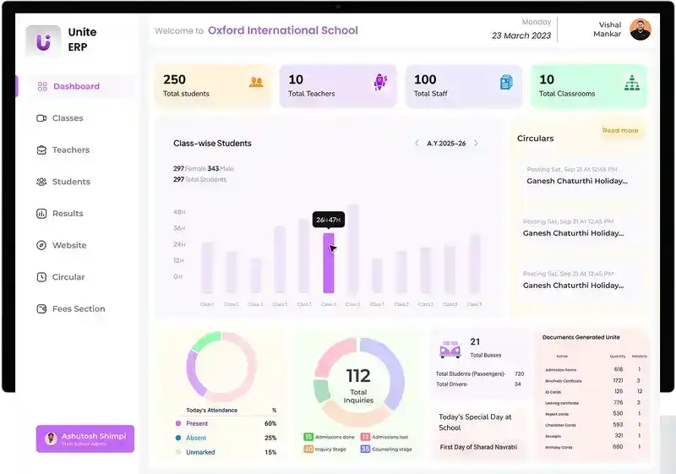Open the Dashboard grid icon
Screen dimensions: 676x474
pyautogui.click(x=42, y=86)
